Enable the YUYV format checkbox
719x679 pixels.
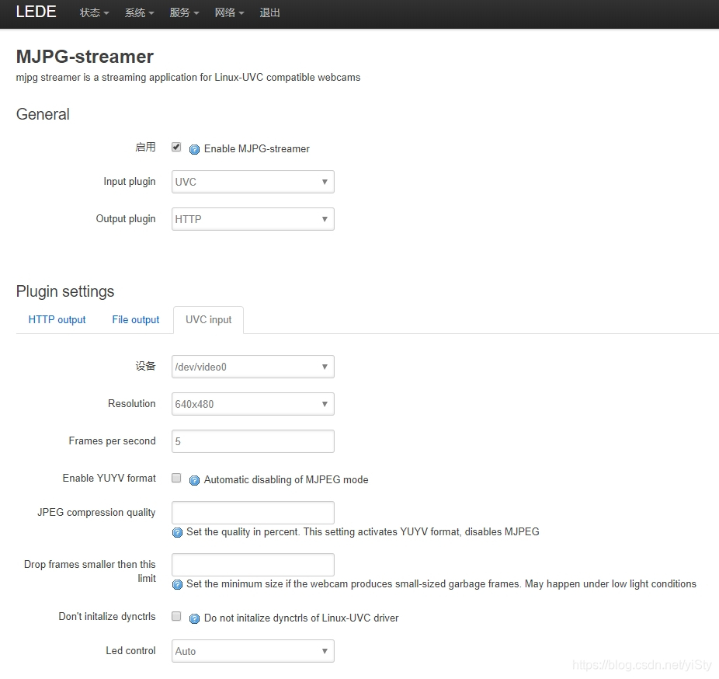tap(176, 478)
